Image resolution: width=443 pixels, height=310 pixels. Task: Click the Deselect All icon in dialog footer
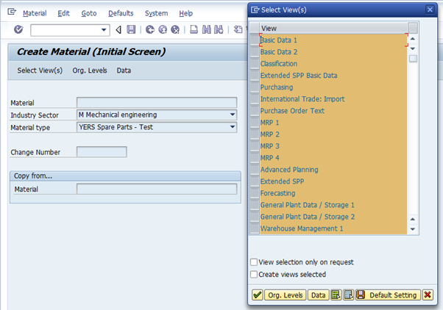click(348, 295)
